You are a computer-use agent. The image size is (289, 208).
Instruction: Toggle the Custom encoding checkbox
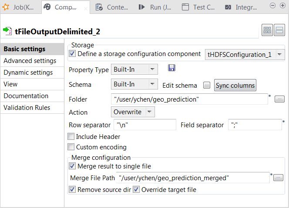pos(71,147)
